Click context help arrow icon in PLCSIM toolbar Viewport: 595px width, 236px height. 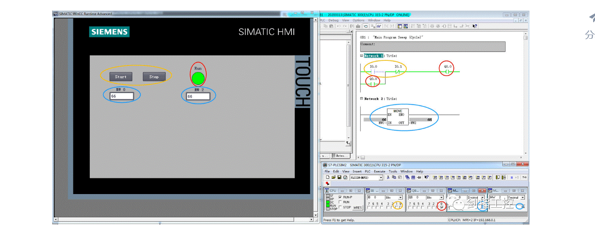426,177
